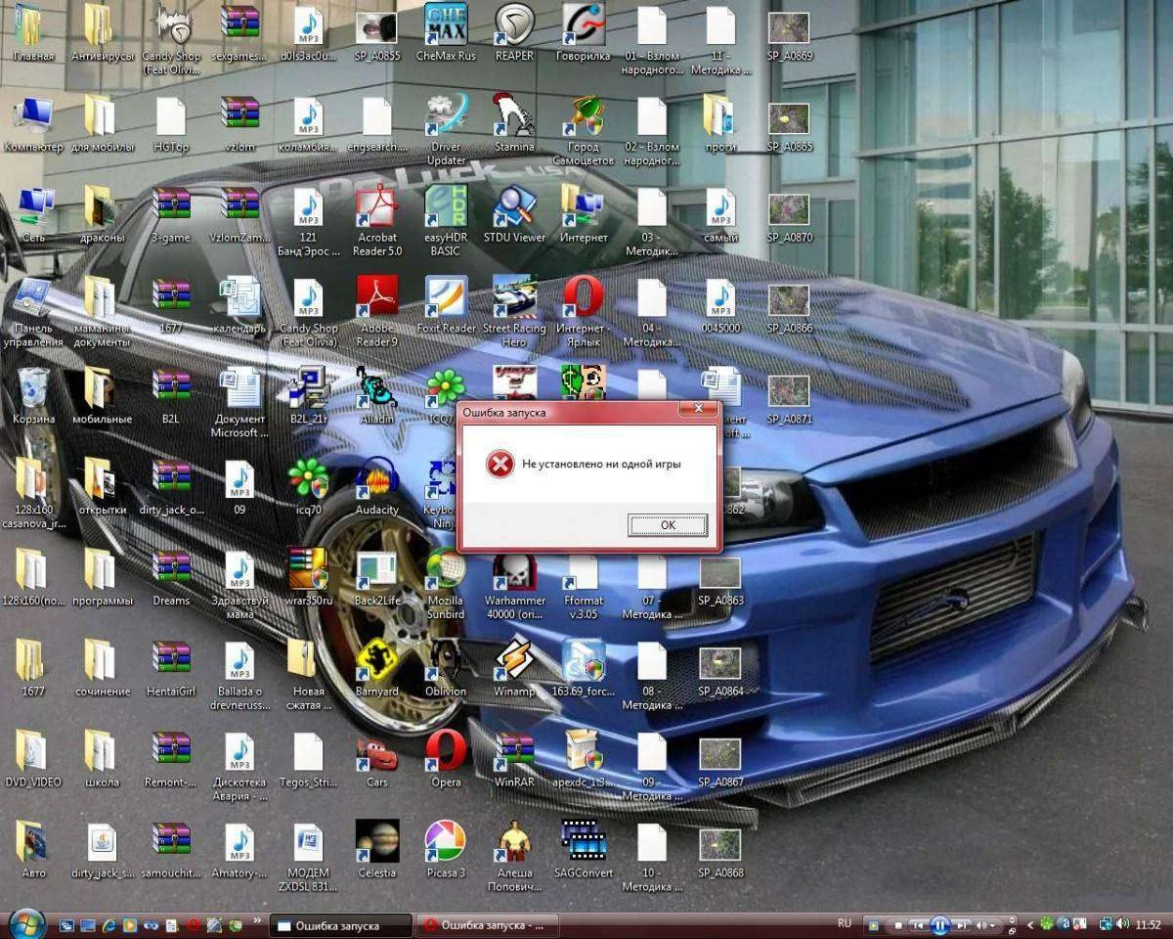The height and width of the screenshot is (939, 1173).
Task: Select the SP_A0868 image thumbnail
Action: (720, 854)
